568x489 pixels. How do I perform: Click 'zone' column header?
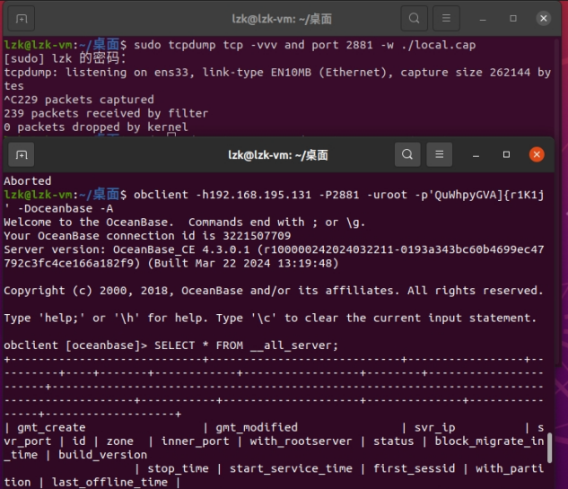pyautogui.click(x=120, y=441)
